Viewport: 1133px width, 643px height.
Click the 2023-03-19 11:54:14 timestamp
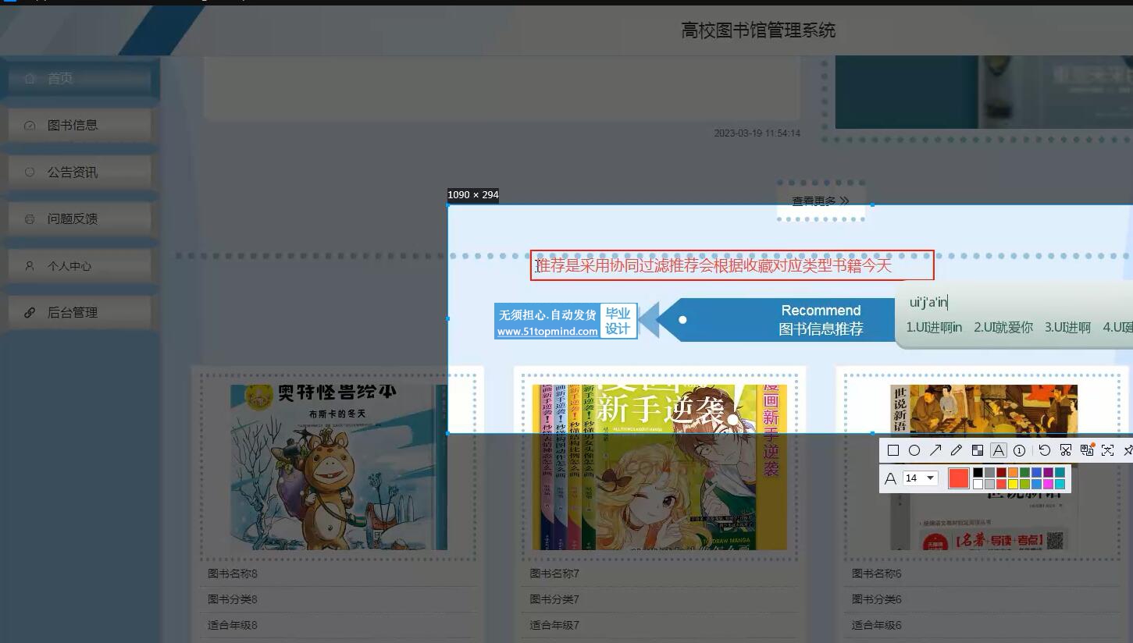click(757, 133)
